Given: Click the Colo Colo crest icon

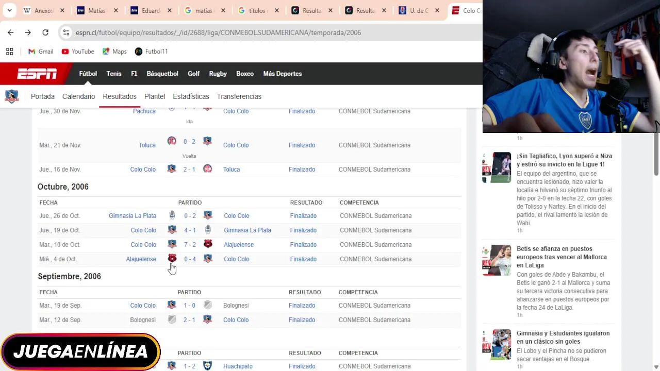Looking at the screenshot, I should (x=11, y=96).
